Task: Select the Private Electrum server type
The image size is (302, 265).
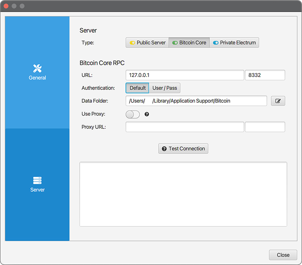Action: [234, 43]
